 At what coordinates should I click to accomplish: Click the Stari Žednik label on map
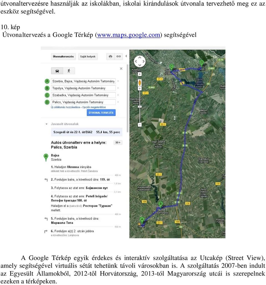158,144
